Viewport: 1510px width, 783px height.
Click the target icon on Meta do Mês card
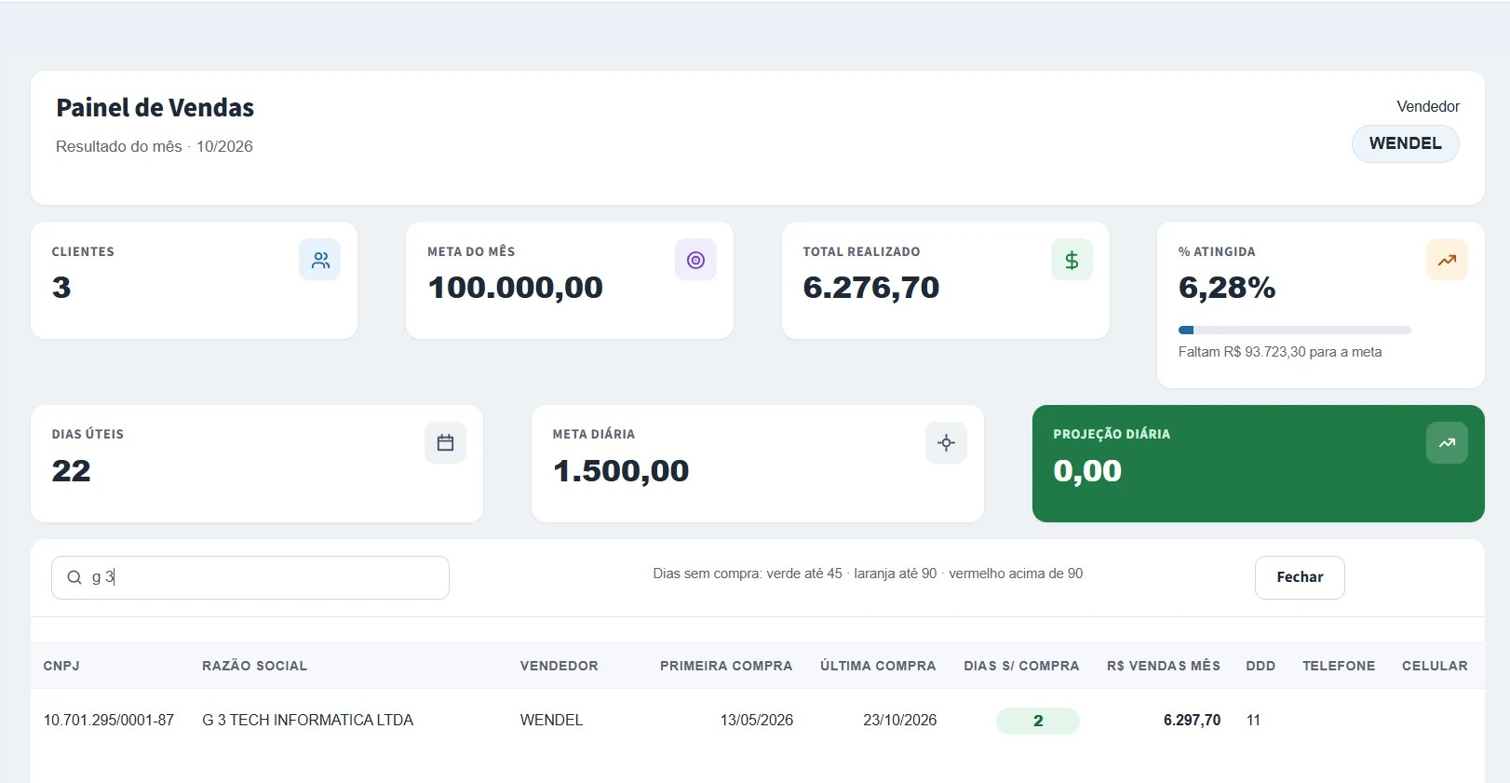point(695,260)
